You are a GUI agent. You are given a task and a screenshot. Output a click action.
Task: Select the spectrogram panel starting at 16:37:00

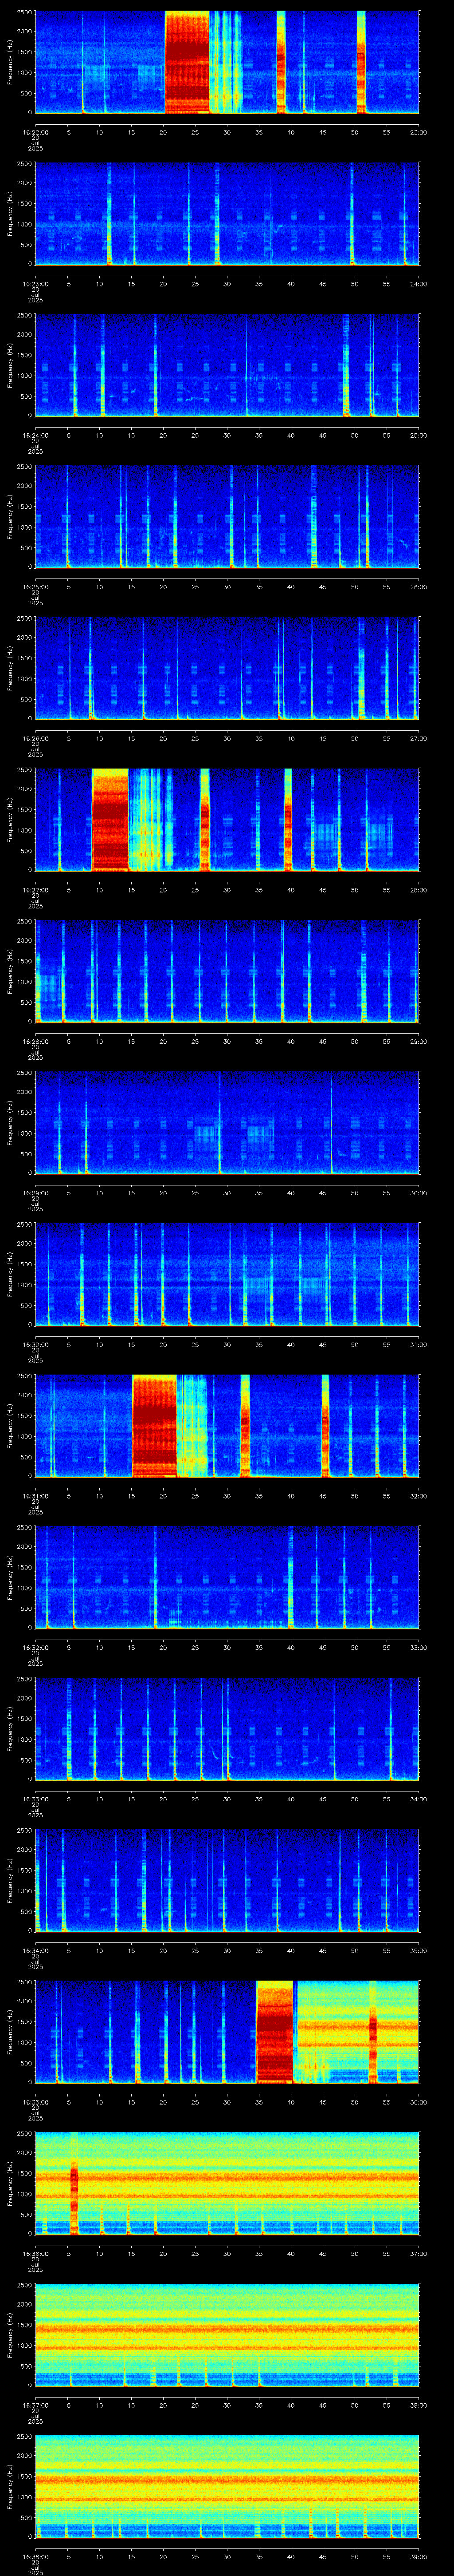227,2334
